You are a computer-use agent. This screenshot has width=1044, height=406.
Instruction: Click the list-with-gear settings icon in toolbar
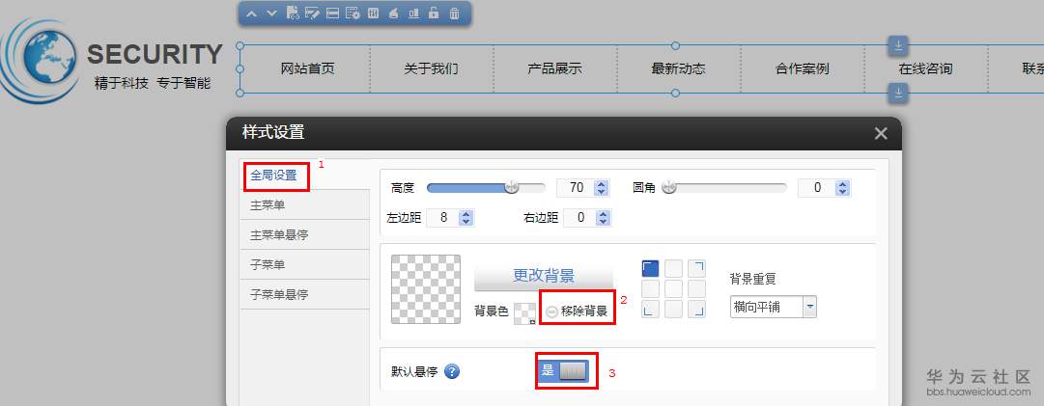pyautogui.click(x=353, y=13)
